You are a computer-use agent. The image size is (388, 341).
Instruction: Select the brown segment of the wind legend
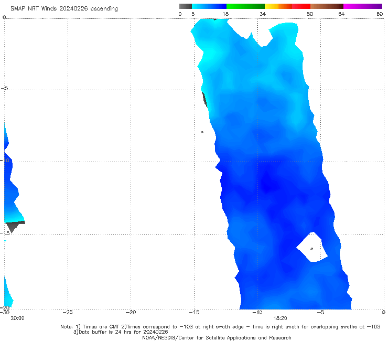tap(327, 6)
